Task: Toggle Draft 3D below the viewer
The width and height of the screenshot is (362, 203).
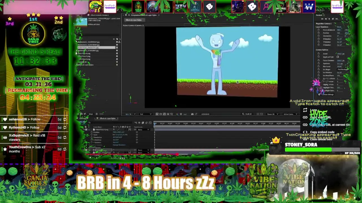Action: point(247,114)
